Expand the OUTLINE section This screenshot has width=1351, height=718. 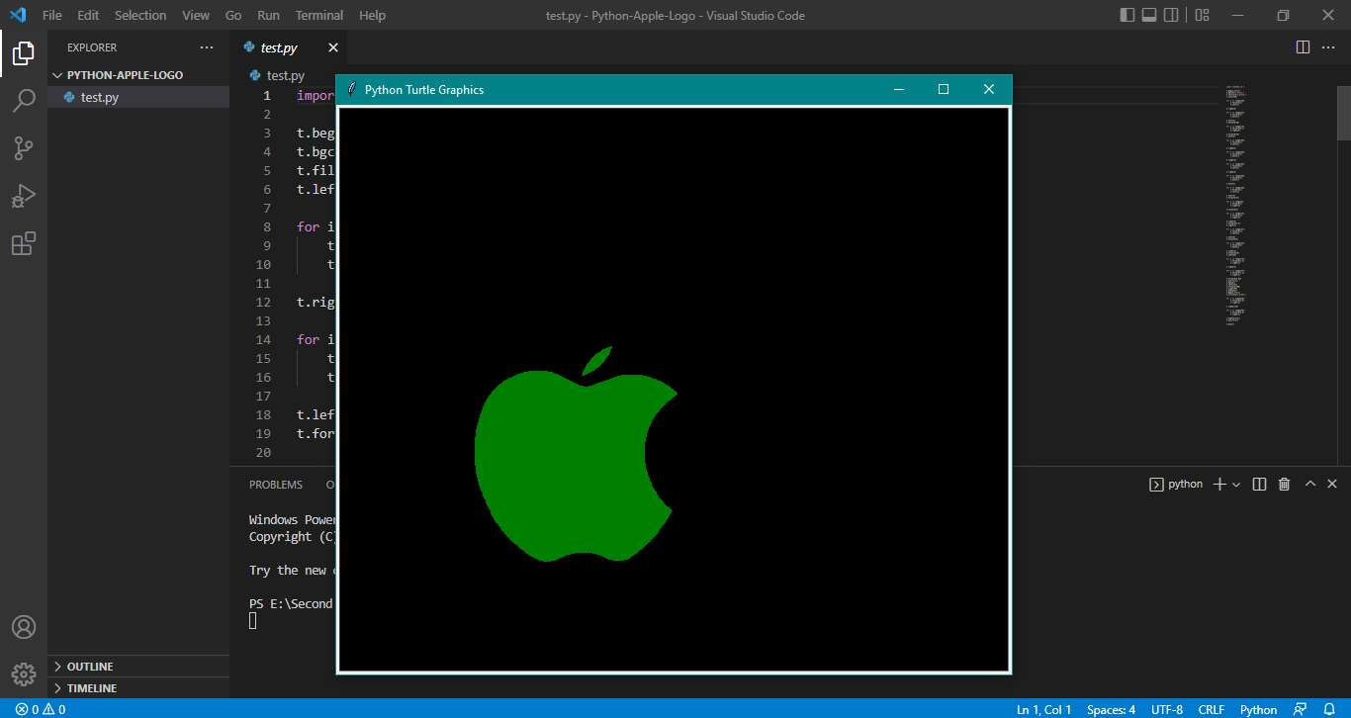138,667
